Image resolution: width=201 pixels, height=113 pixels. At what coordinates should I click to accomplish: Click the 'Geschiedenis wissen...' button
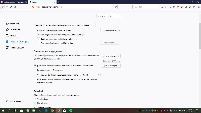[111, 30]
